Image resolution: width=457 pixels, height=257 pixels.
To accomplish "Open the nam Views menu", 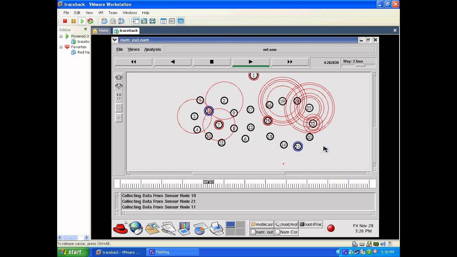I will pyautogui.click(x=134, y=49).
